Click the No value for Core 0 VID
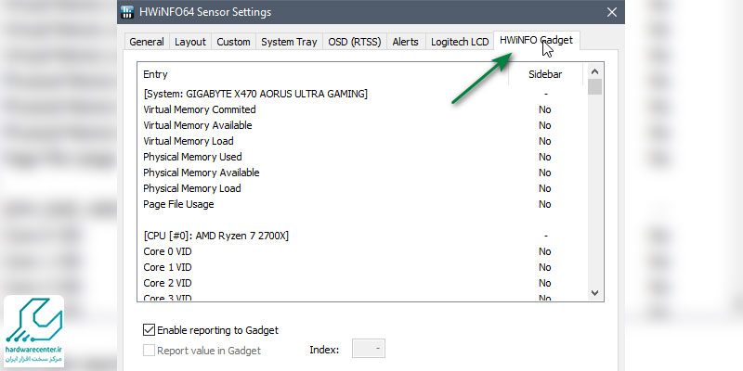The height and width of the screenshot is (371, 743). (x=545, y=251)
